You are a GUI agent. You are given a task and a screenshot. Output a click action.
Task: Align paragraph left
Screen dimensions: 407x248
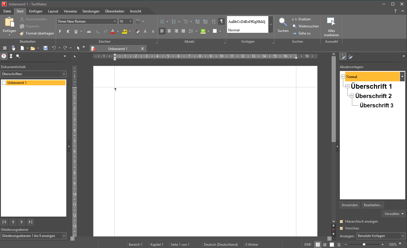[162, 31]
